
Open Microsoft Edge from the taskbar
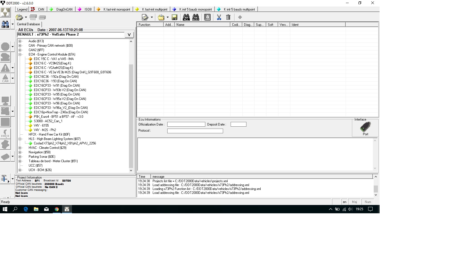(x=26, y=209)
